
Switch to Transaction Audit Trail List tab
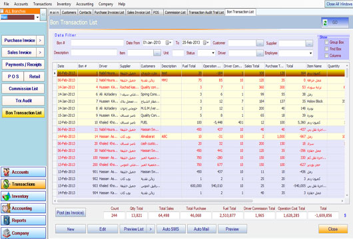pyautogui.click(x=206, y=13)
